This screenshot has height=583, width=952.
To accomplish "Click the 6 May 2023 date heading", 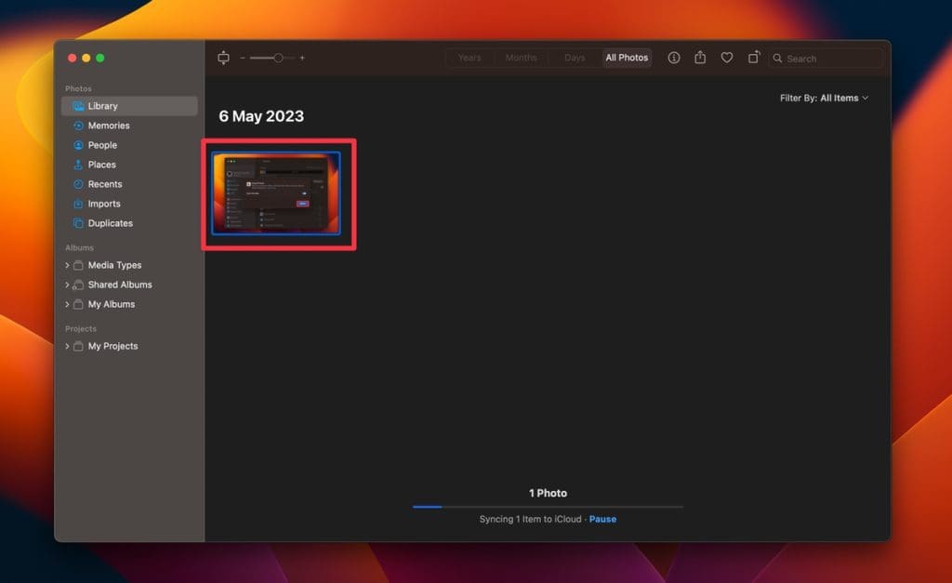I will [261, 116].
